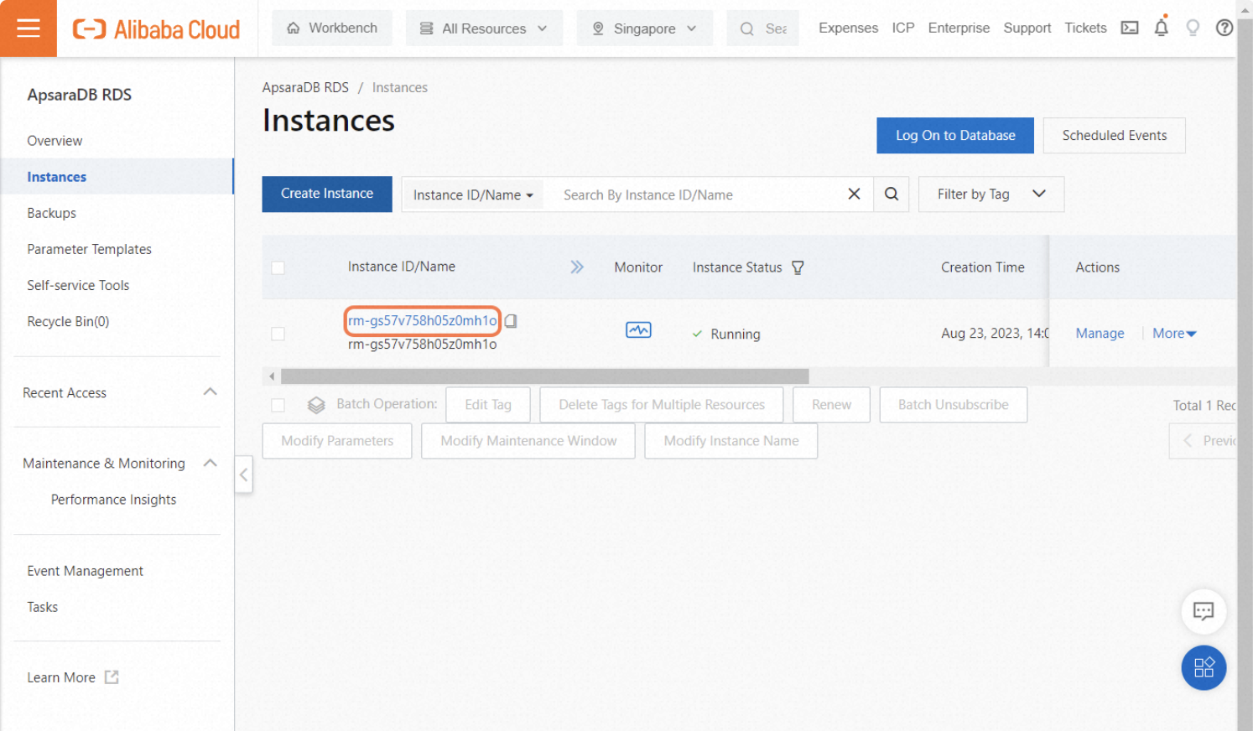
Task: Open Recycle Bin(0) in the sidebar
Action: pyautogui.click(x=68, y=321)
